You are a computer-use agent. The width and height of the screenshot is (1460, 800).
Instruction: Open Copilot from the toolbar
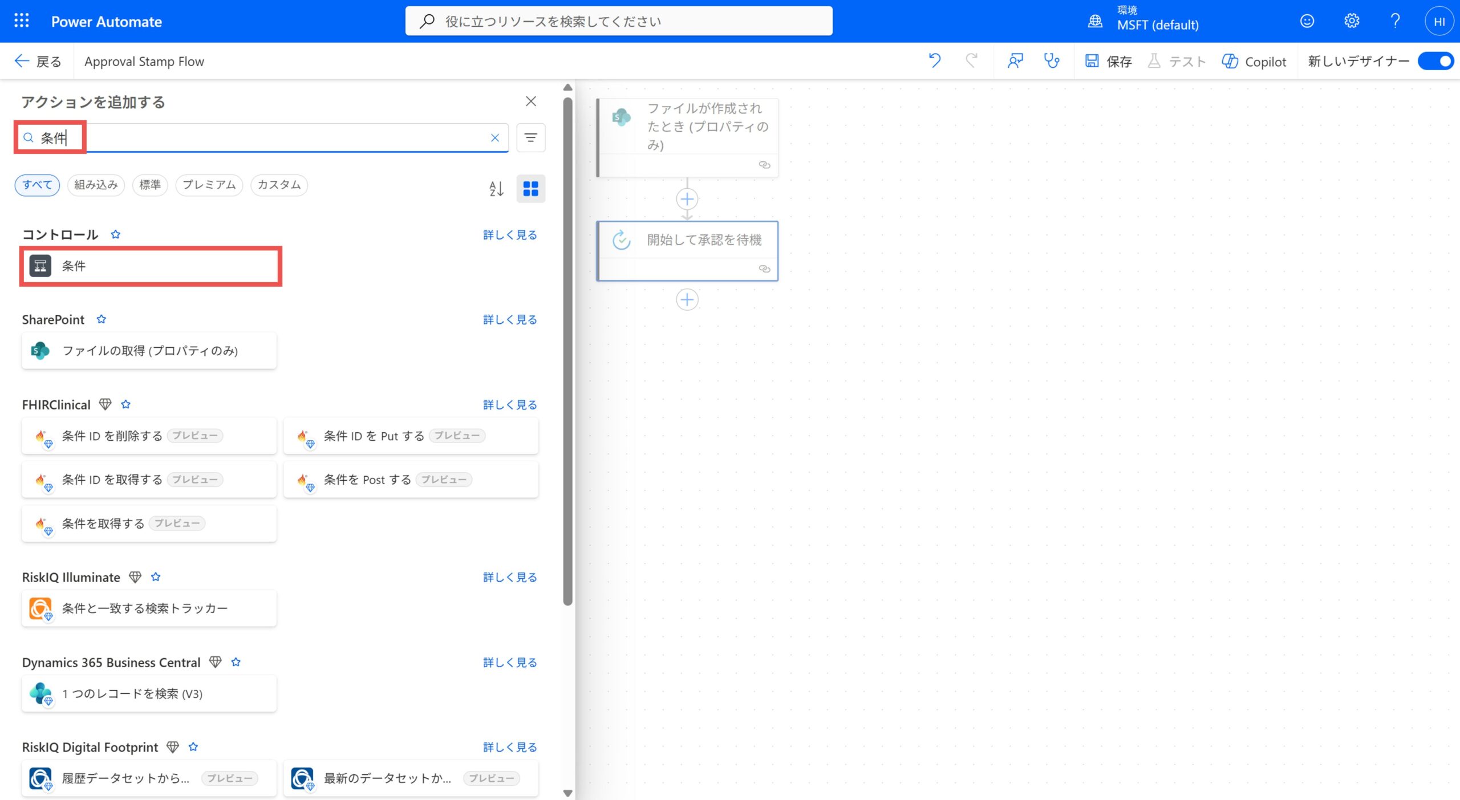pyautogui.click(x=1254, y=61)
